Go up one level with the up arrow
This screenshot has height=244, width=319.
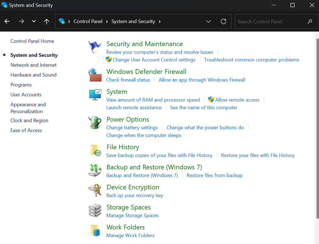[47, 21]
